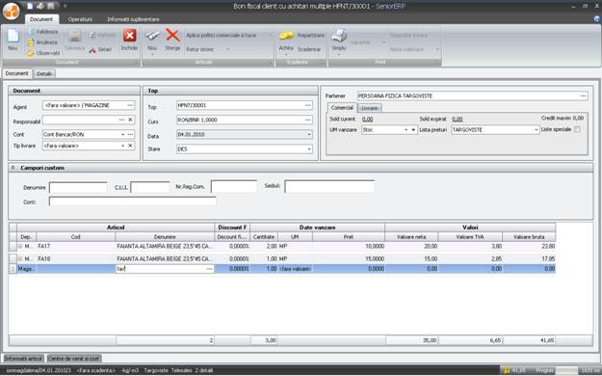Open article lookup ellipsis in Denumire cell
Screen dimensions: 602x376
click(210, 269)
